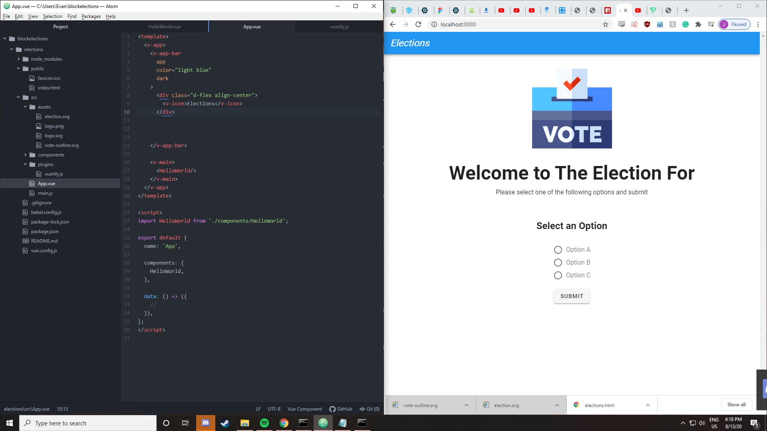Viewport: 767px width, 431px height.
Task: Select the Option A radio button
Action: (558, 250)
